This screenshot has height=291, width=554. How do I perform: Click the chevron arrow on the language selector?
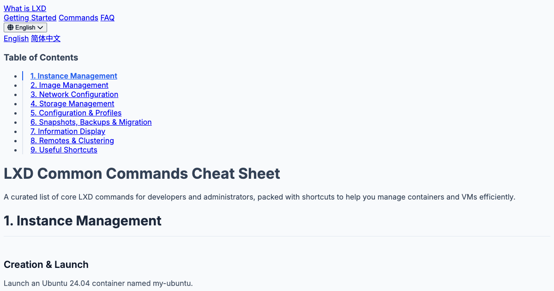[x=41, y=27]
